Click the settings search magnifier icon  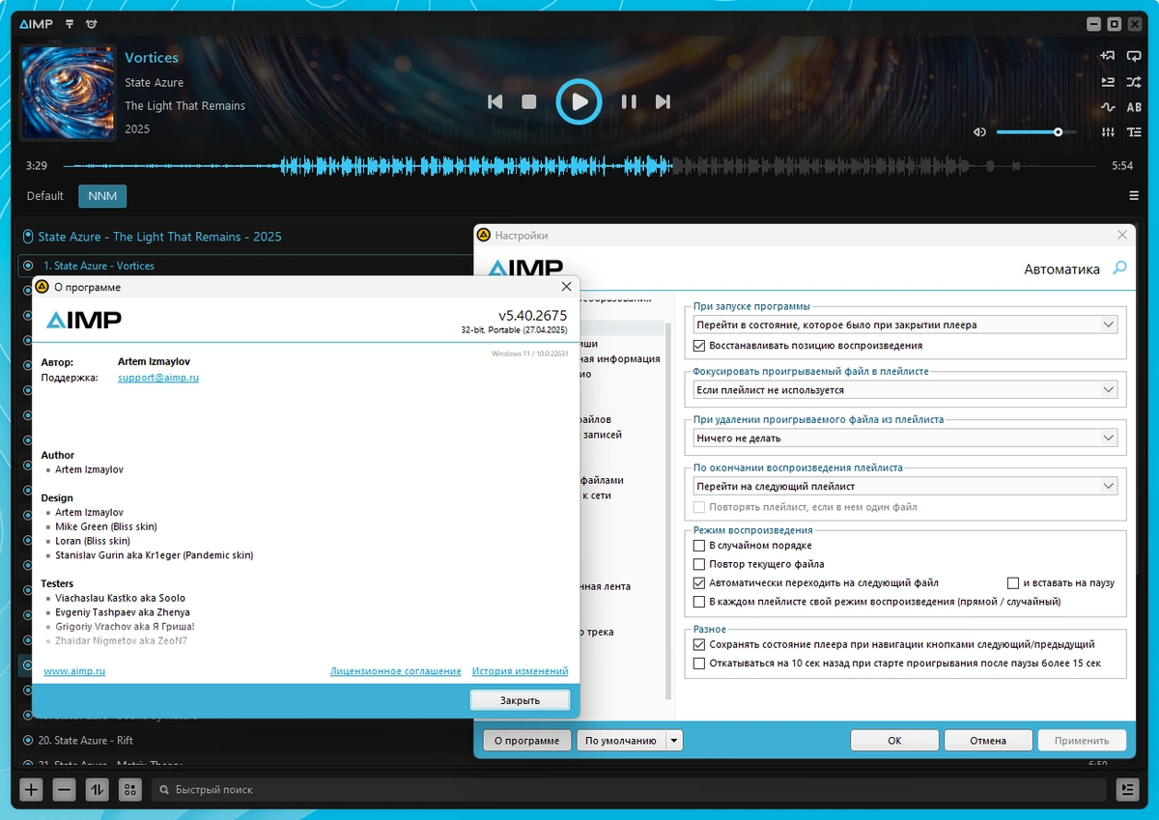(x=1119, y=269)
